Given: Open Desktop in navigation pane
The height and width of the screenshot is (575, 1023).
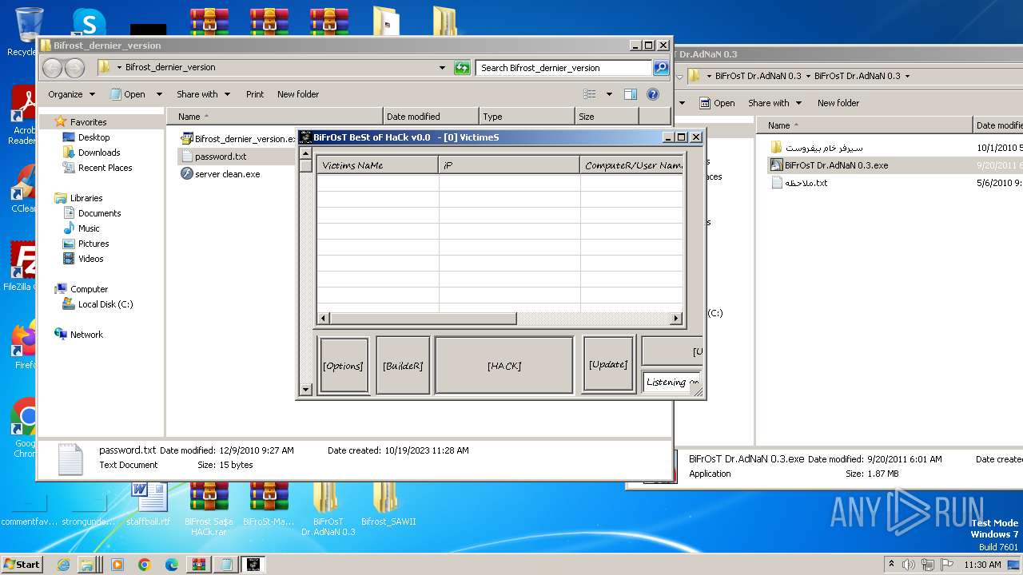Looking at the screenshot, I should [94, 137].
